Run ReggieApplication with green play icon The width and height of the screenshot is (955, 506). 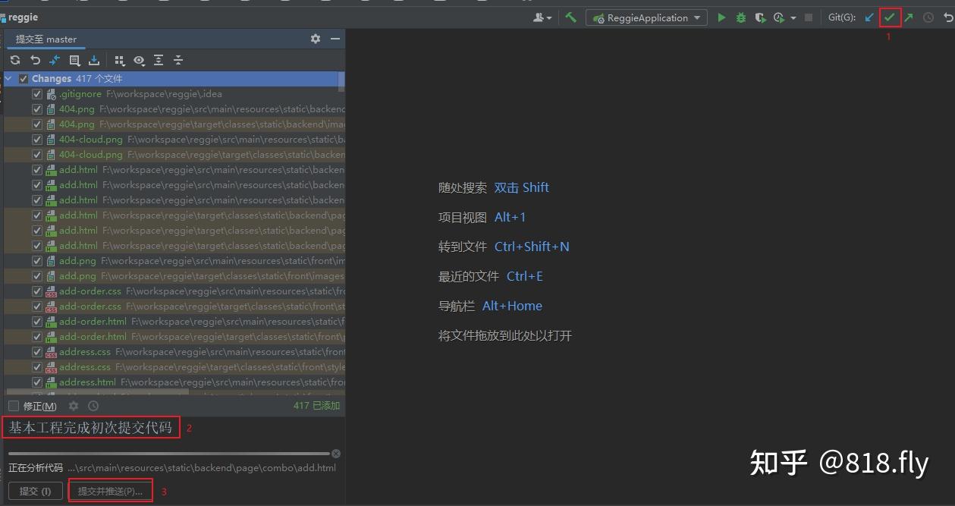(x=721, y=17)
